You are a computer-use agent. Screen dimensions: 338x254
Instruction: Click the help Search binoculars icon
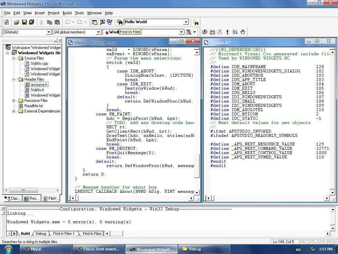click(196, 22)
